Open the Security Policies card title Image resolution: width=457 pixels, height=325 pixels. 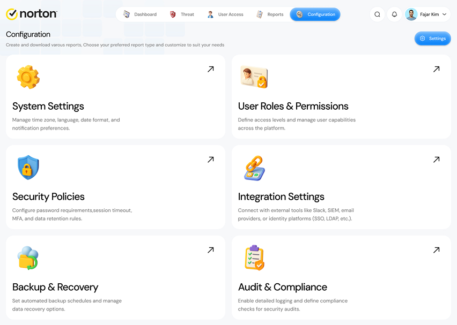[48, 196]
